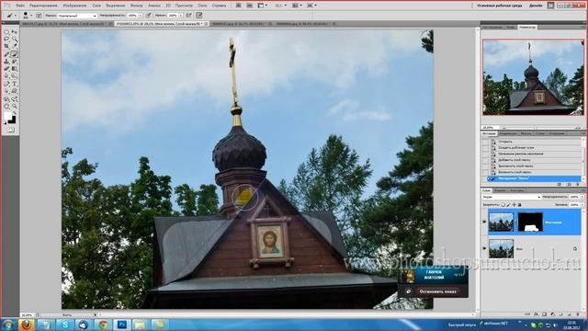588x331 pixels.
Task: Open layer blend mode dropdown Экран
Action: click(511, 197)
